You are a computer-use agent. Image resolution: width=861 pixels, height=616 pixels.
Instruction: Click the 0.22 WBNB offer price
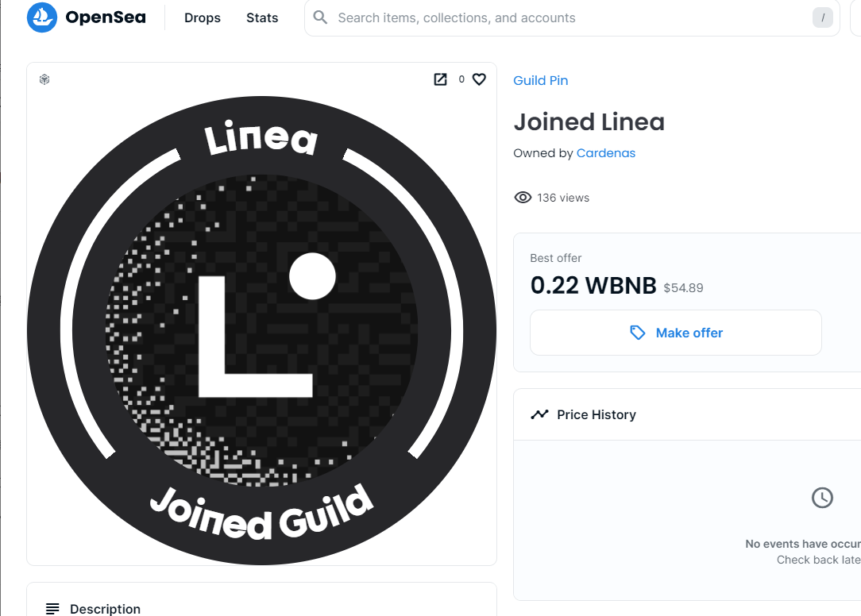(x=593, y=286)
